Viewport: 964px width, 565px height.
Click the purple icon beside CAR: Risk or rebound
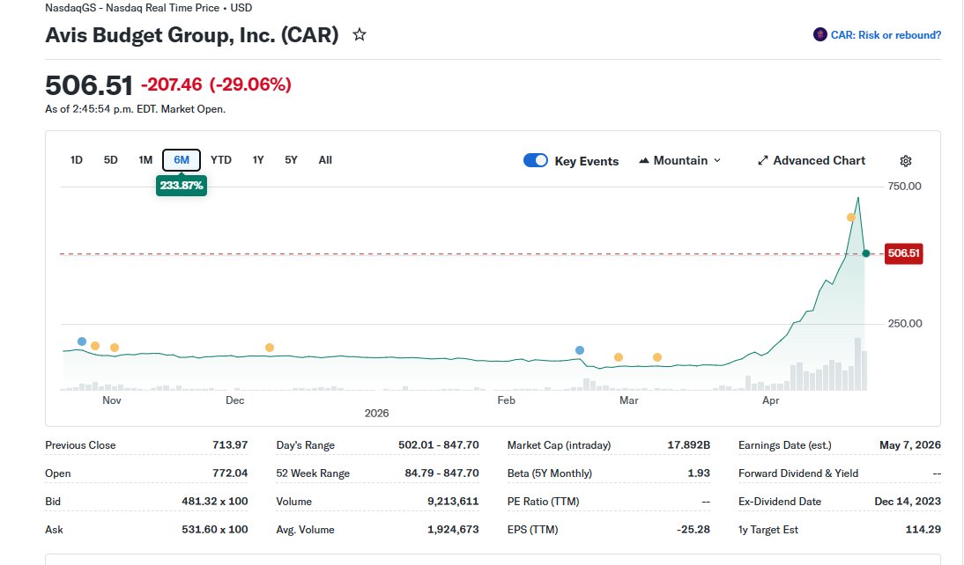coord(819,34)
